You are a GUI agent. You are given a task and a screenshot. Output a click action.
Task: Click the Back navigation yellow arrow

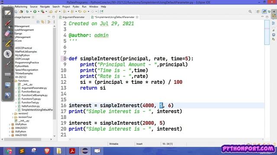tap(85, 12)
